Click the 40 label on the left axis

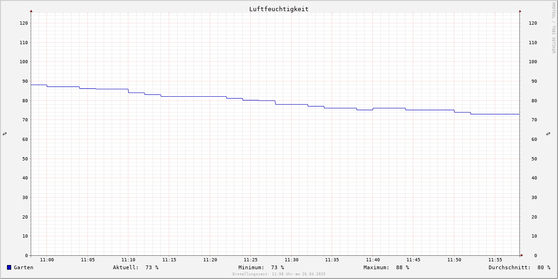pyautogui.click(x=25, y=178)
